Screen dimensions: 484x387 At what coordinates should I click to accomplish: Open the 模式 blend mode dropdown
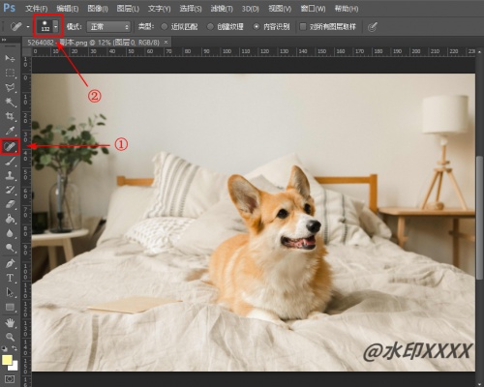[108, 27]
